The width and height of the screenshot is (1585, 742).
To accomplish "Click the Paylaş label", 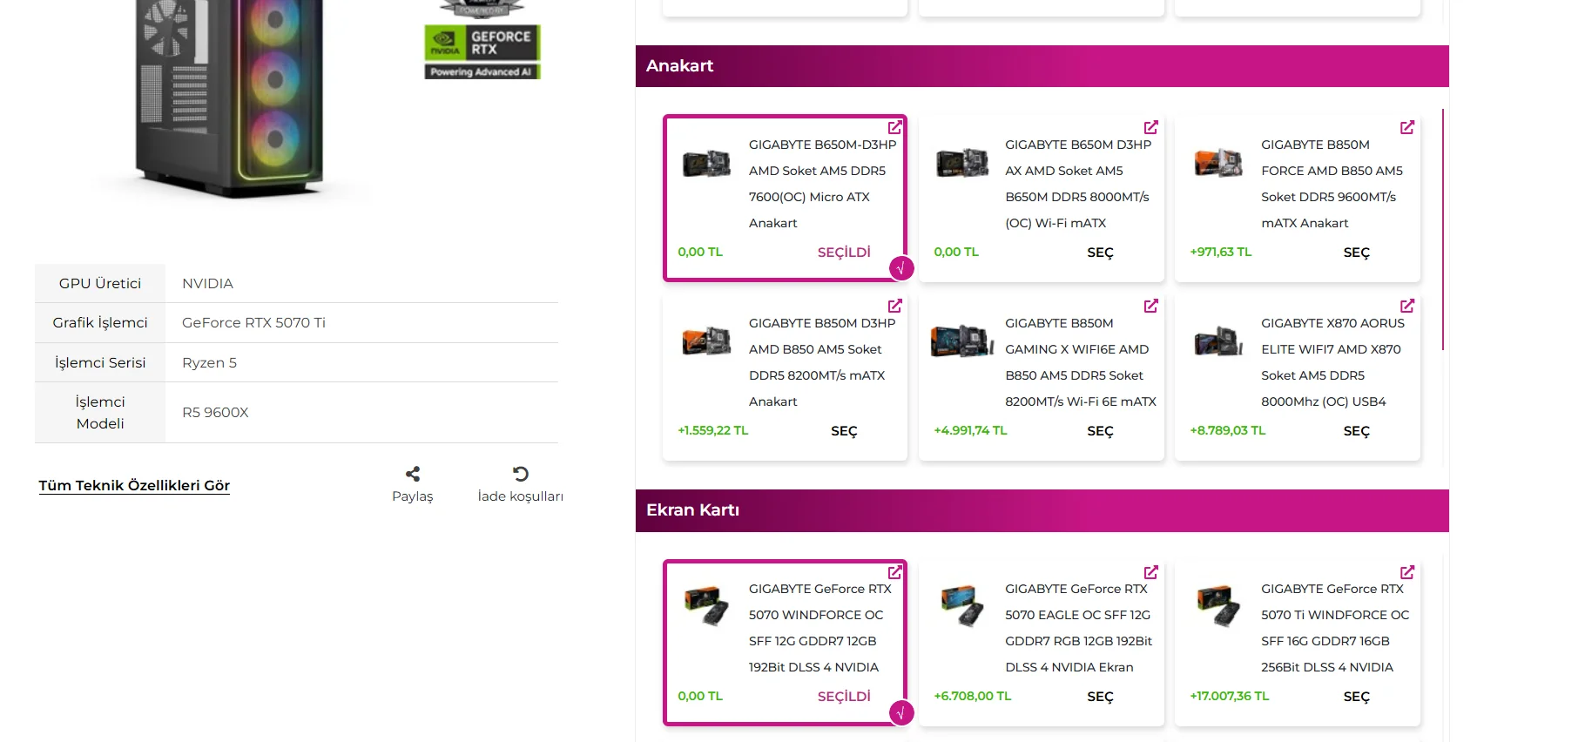I will [413, 496].
